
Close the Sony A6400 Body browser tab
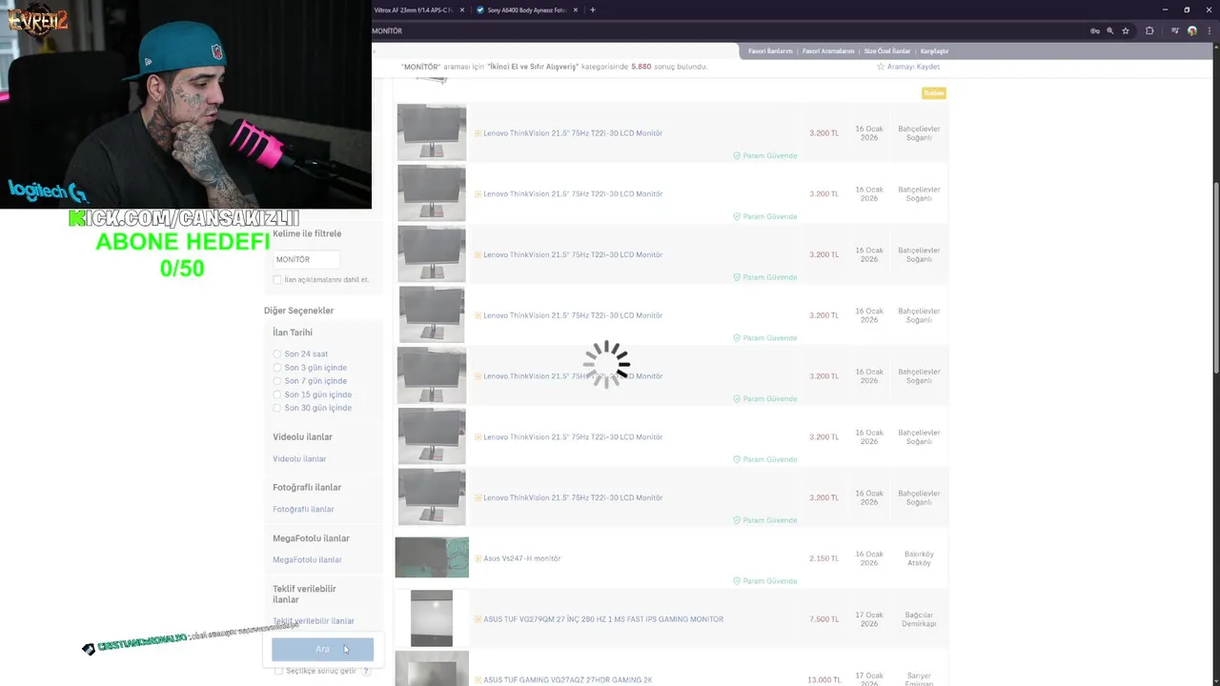tap(576, 10)
